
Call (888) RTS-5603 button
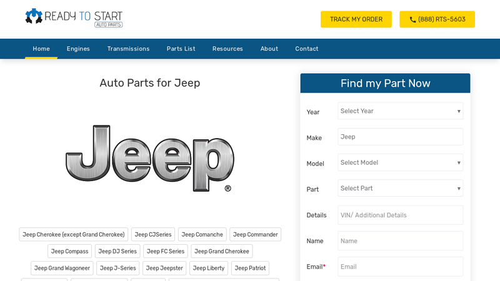[437, 19]
